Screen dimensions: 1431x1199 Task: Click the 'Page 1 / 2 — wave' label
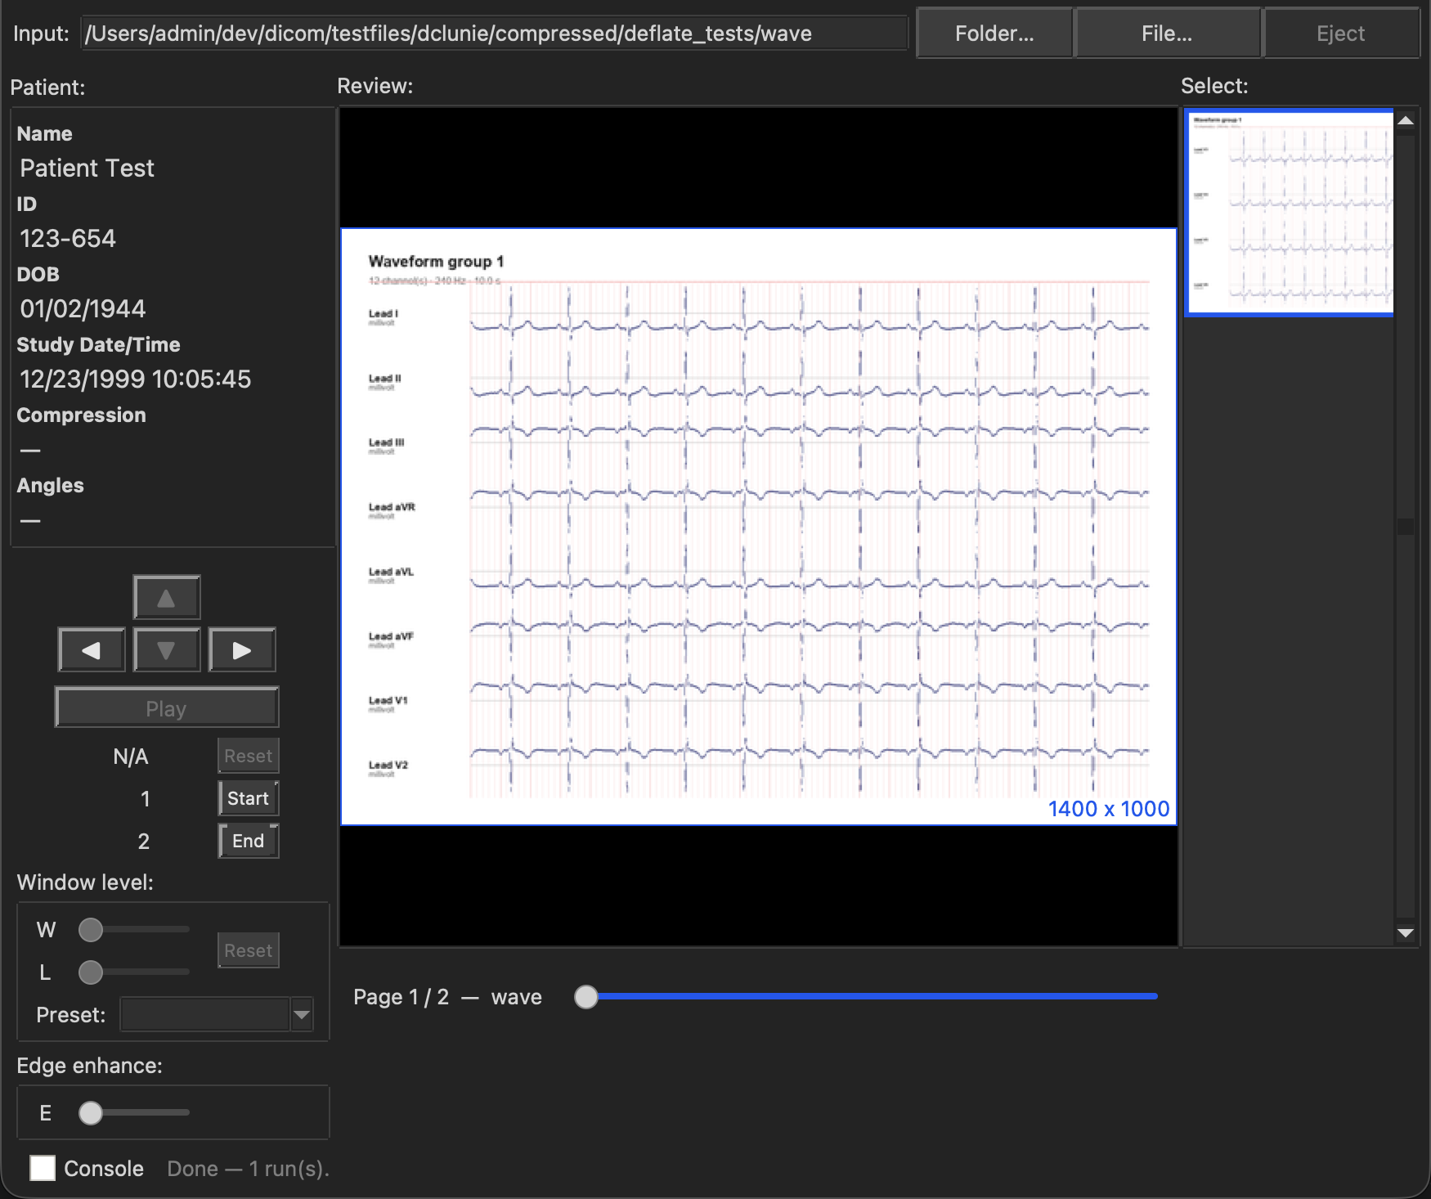click(x=447, y=997)
